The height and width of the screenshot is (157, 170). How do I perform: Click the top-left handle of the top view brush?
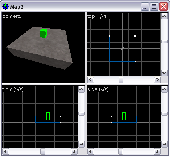(109, 36)
